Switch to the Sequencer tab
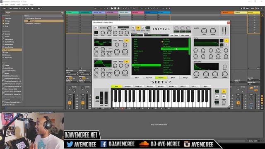 149,78
